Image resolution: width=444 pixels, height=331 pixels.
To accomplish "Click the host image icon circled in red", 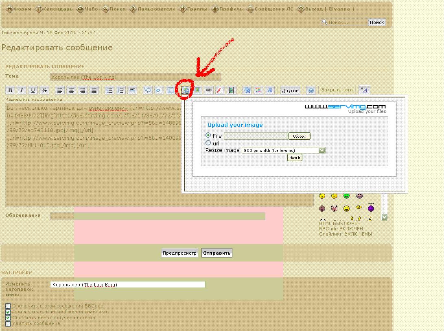I will coord(186,91).
